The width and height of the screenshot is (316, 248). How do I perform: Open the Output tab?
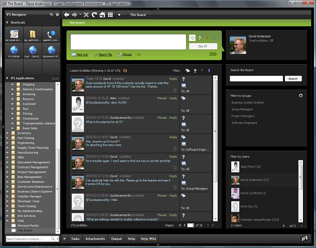pyautogui.click(x=116, y=239)
